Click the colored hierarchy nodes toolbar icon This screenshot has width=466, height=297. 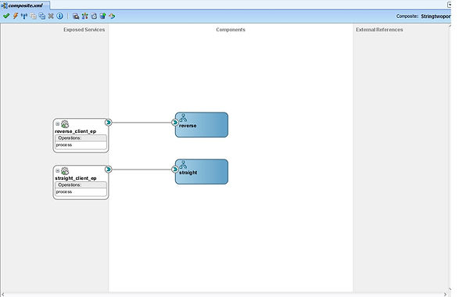point(85,16)
